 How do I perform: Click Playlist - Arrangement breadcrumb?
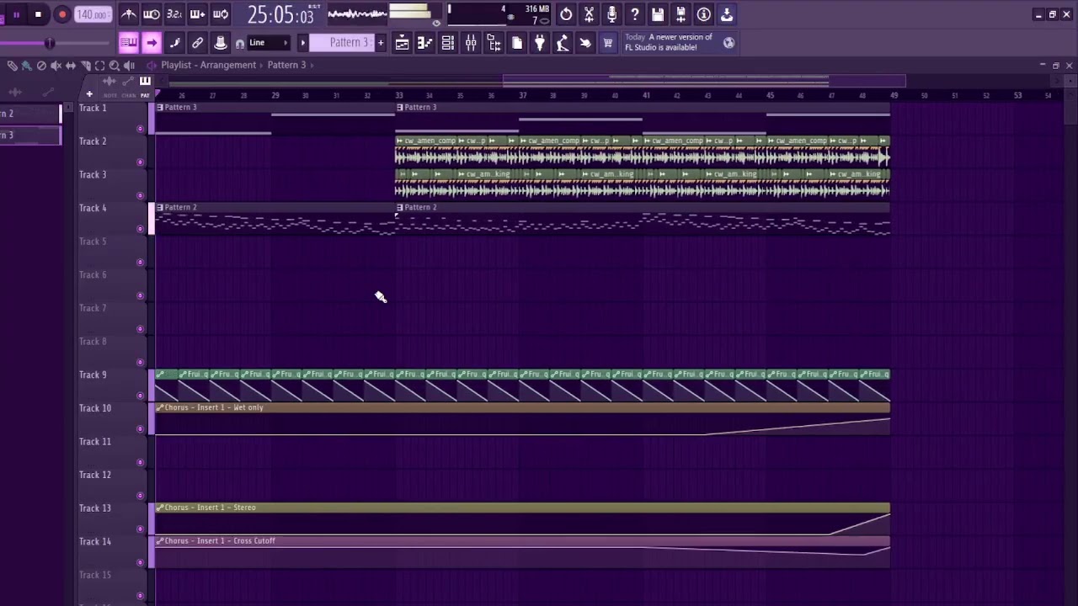(209, 65)
